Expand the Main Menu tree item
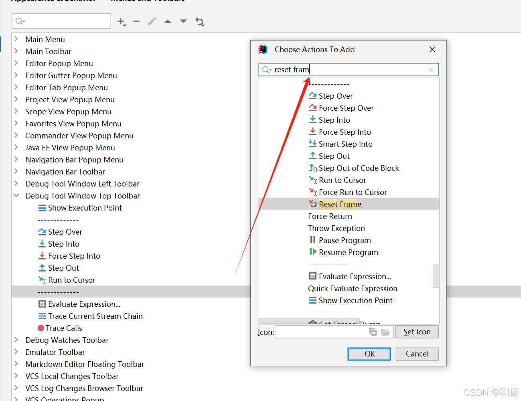The width and height of the screenshot is (521, 401). [x=16, y=39]
